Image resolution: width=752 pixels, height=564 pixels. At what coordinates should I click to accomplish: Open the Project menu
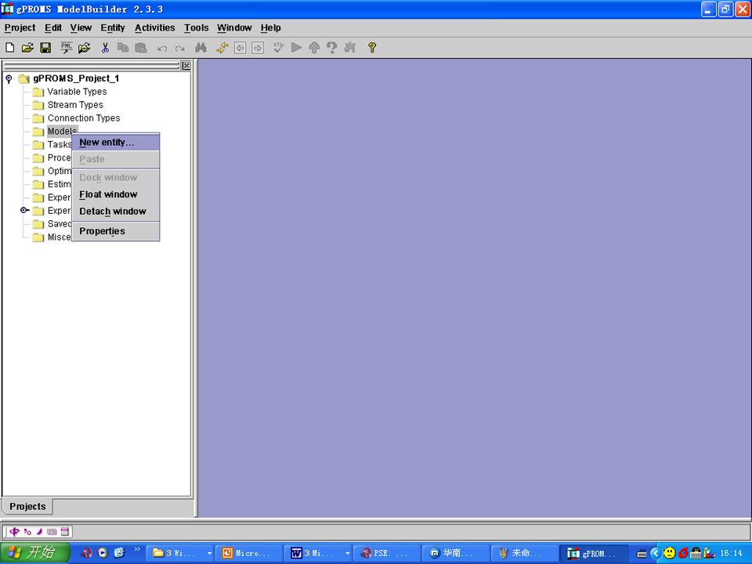click(x=20, y=28)
